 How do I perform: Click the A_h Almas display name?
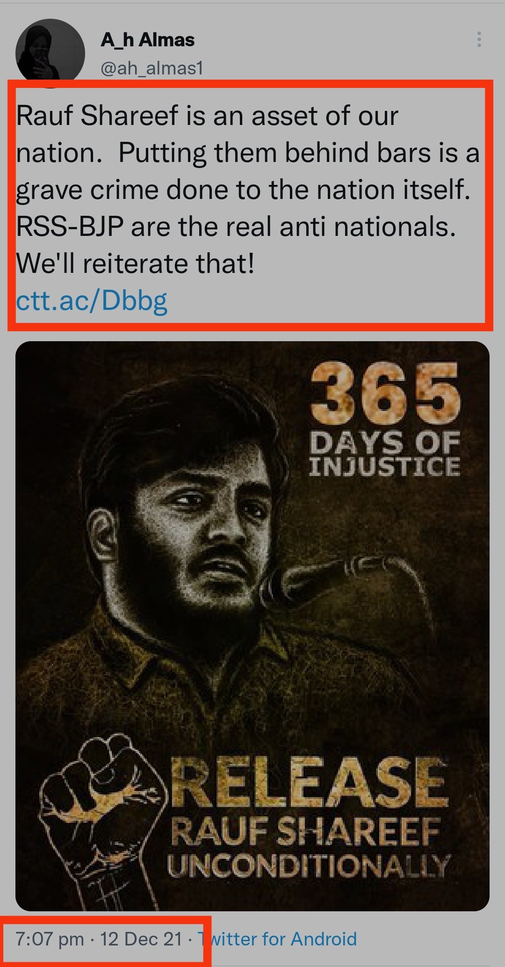pyautogui.click(x=147, y=40)
